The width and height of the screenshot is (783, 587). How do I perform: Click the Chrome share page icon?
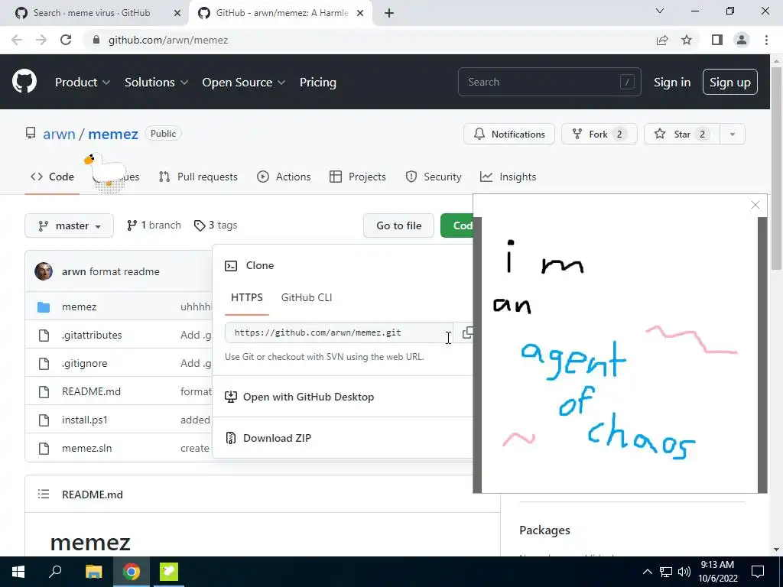(x=662, y=40)
